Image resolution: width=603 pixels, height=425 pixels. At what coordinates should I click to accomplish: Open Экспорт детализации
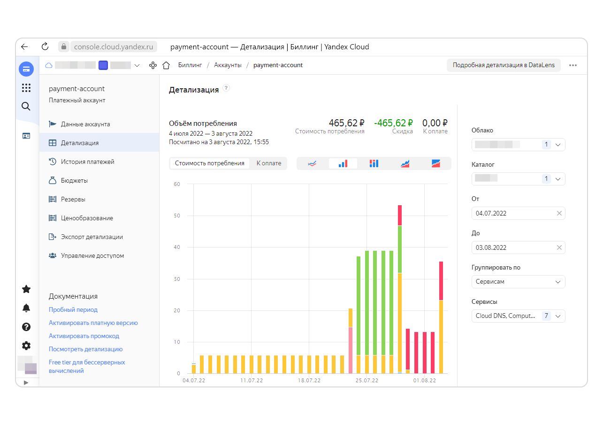pyautogui.click(x=99, y=237)
